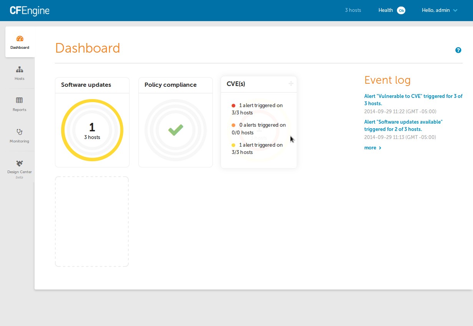Open the Event log more link
473x326 pixels.
(x=370, y=147)
